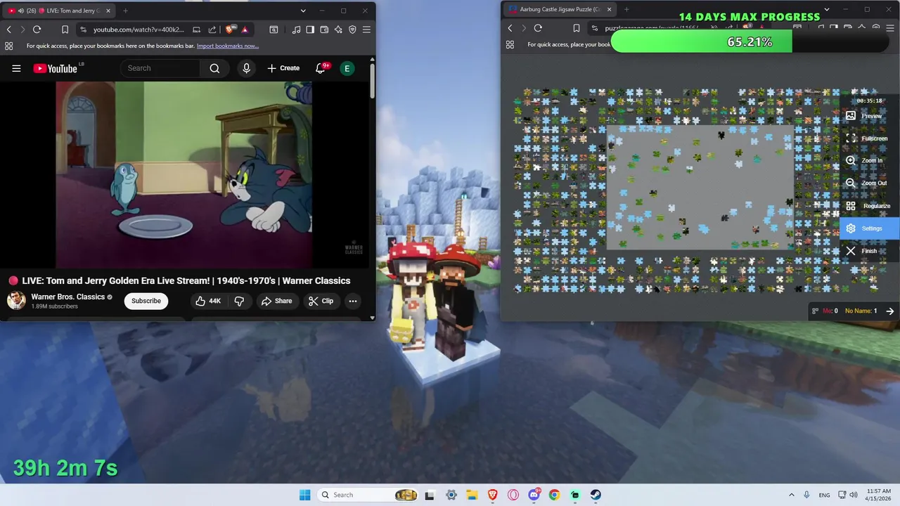
Task: Dislike the video
Action: 239,301
